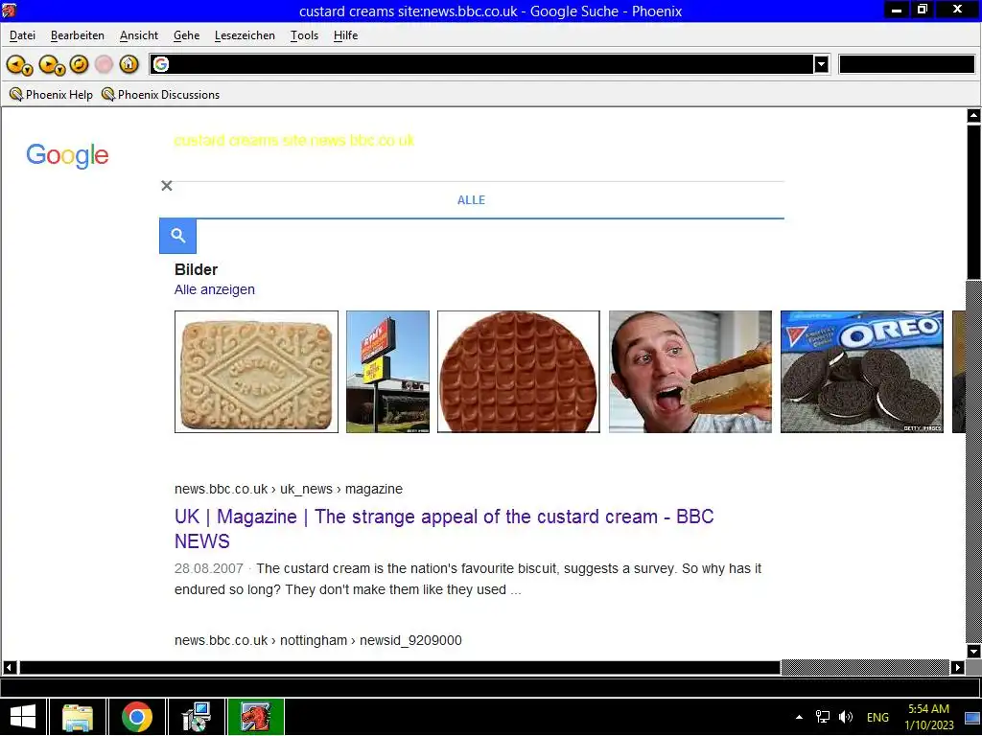The width and height of the screenshot is (982, 736).
Task: Click the vertical scrollbar down arrow
Action: tap(974, 651)
